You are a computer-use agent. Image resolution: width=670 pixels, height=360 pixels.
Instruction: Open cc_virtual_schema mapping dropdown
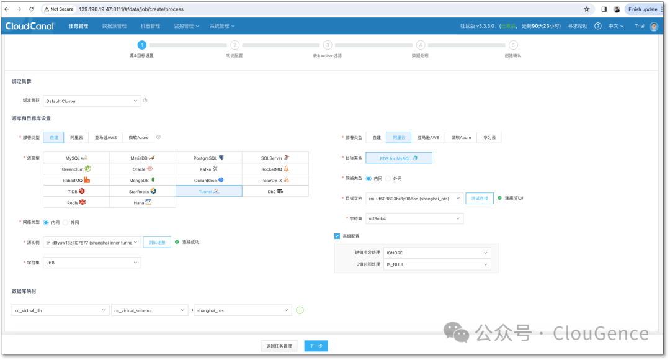point(150,310)
